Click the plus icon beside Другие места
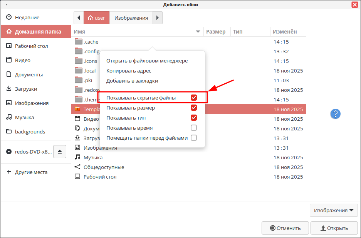 tap(9, 172)
